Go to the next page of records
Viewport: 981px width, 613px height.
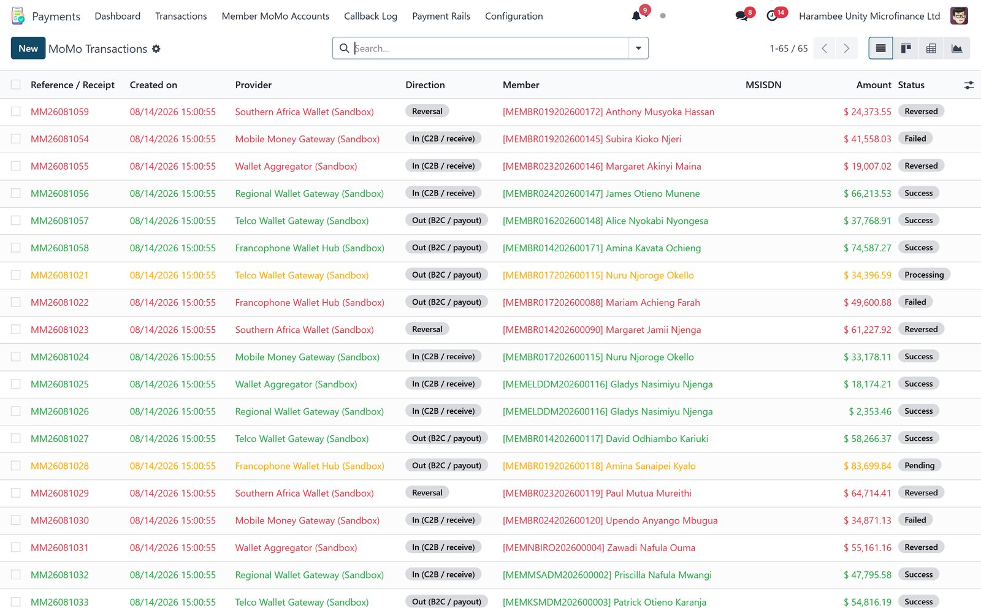(x=847, y=48)
